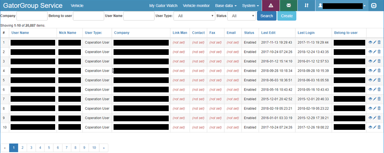Image resolution: width=384 pixels, height=153 pixels.
Task: Sort table by User Name column
Action: click(x=20, y=33)
